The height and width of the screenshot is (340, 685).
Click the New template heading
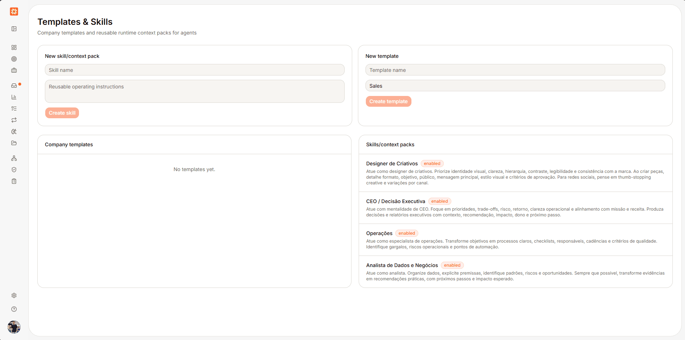click(382, 56)
